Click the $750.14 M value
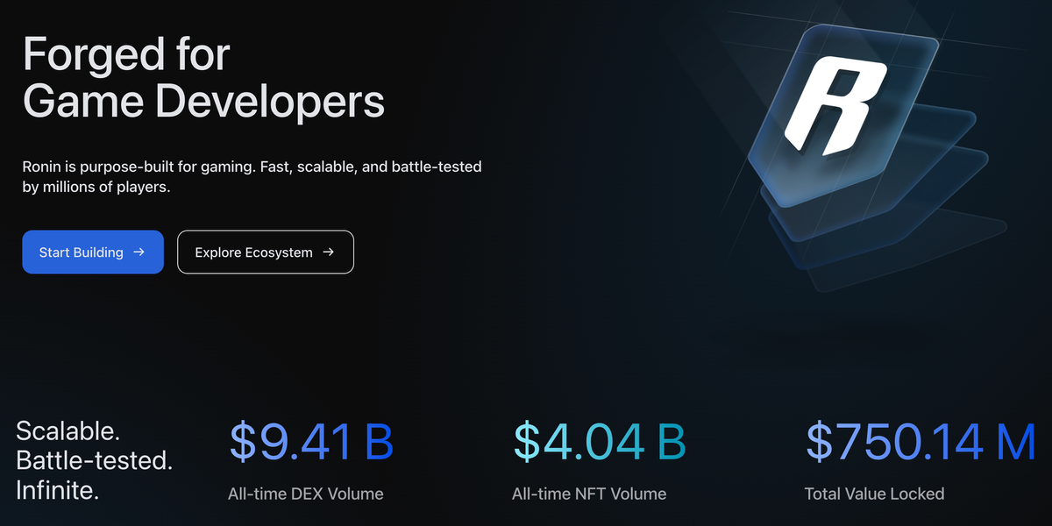The image size is (1052, 526). coord(921,443)
